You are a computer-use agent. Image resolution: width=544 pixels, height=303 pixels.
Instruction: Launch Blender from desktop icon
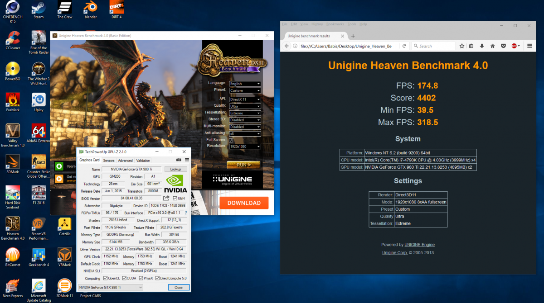pyautogui.click(x=91, y=10)
